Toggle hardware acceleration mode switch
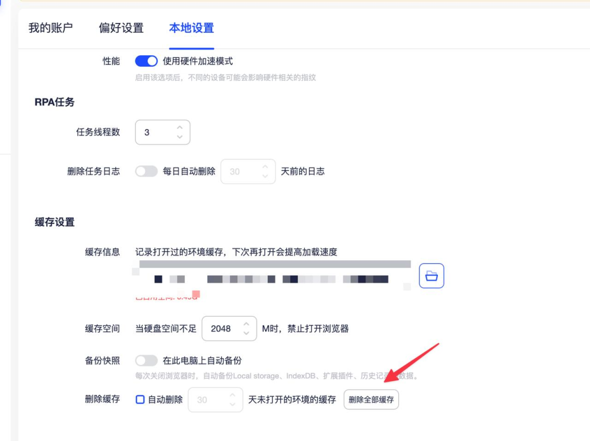 [x=146, y=61]
